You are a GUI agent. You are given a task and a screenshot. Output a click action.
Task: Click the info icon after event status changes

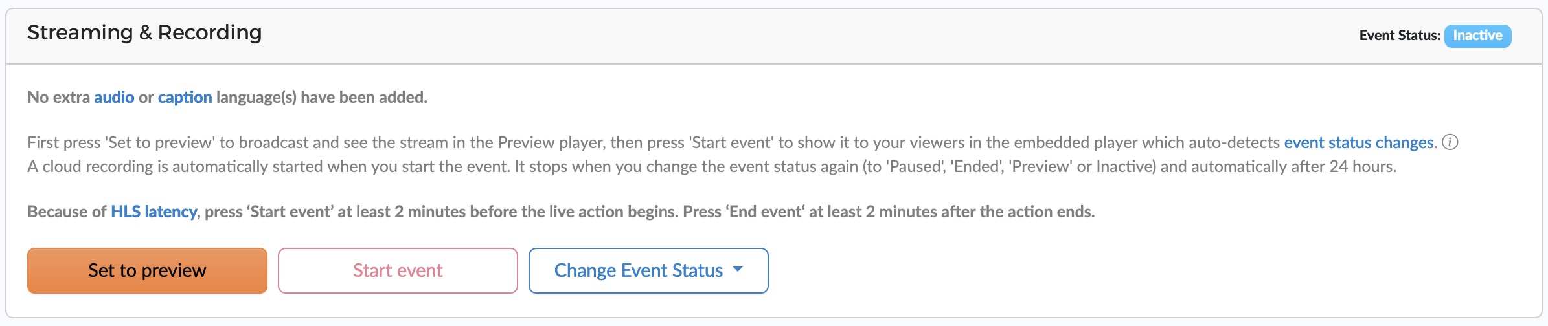(1450, 142)
